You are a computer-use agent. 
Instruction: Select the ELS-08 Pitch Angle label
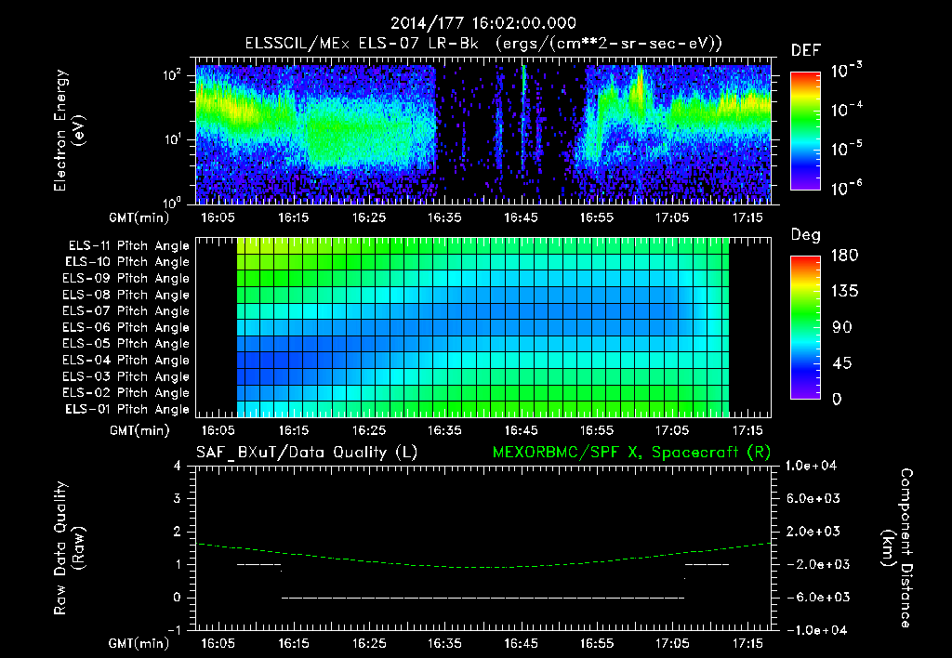click(x=126, y=295)
